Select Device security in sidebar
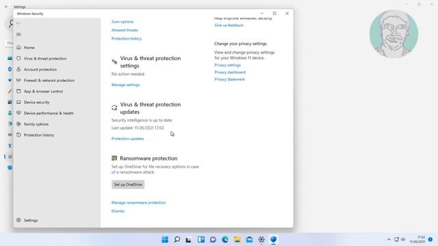The image size is (438, 246). [36, 102]
